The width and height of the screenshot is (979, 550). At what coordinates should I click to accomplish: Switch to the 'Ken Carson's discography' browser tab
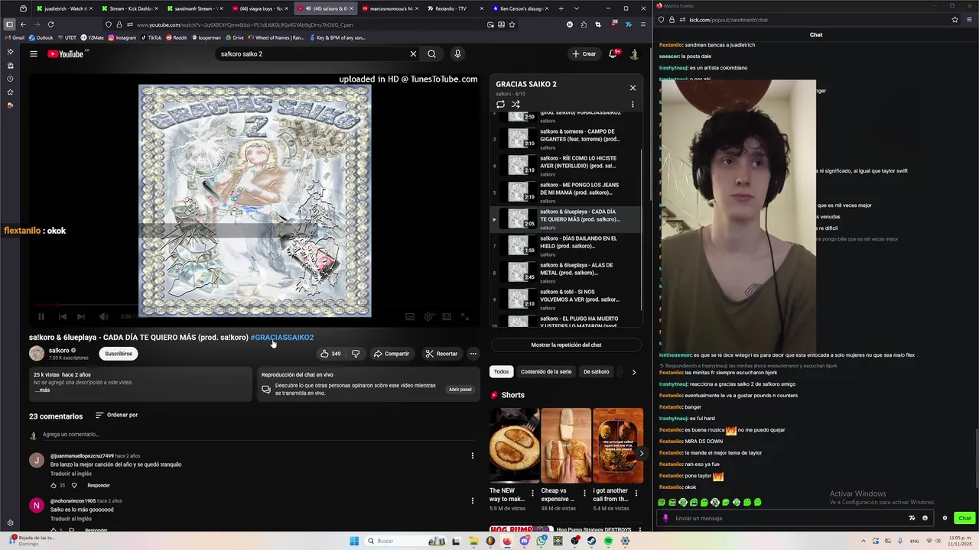point(519,8)
